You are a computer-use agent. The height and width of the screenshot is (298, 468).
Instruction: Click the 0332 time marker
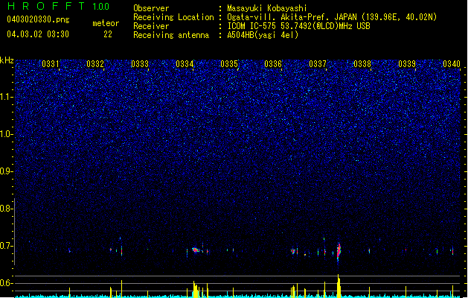[x=95, y=64]
